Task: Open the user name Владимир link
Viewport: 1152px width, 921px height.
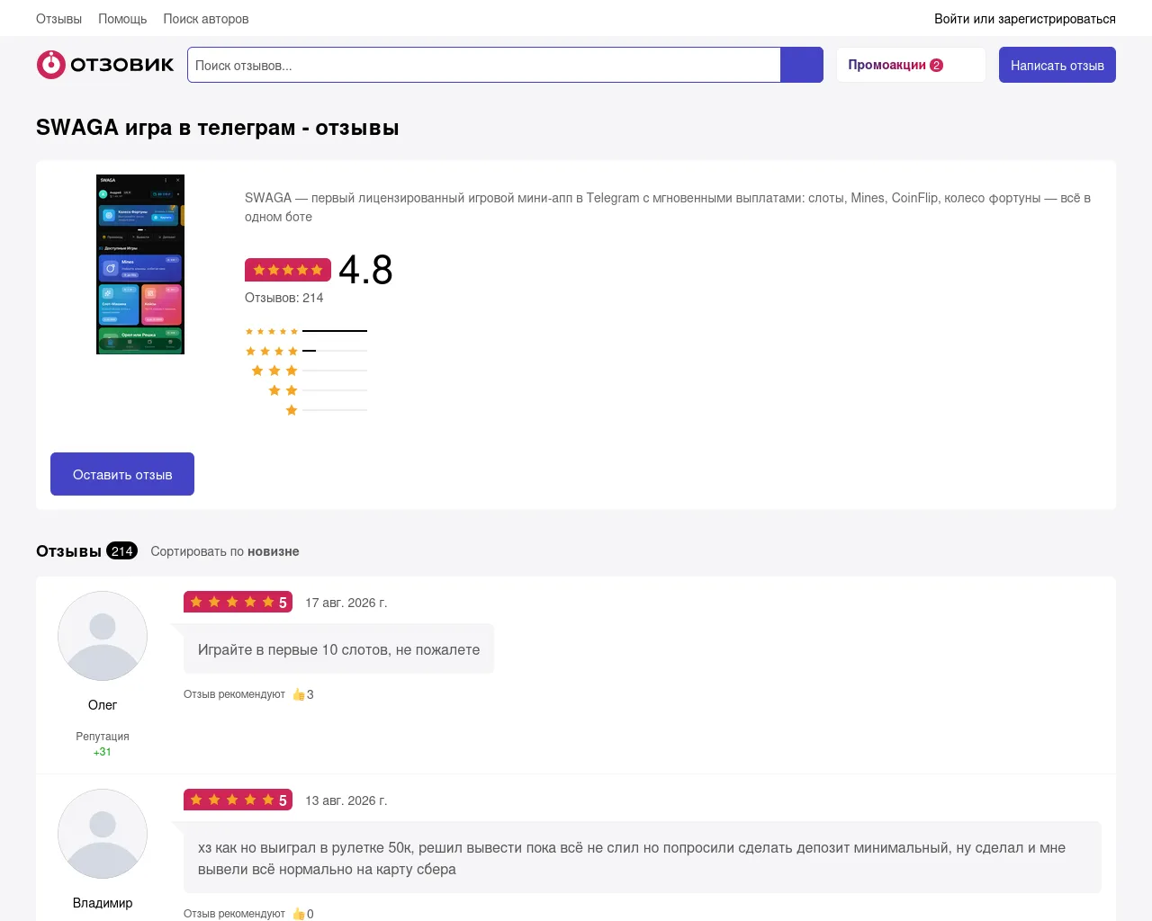Action: 103,903
